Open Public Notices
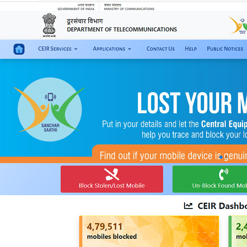Viewport: 247px width, 247px height. coord(225,49)
